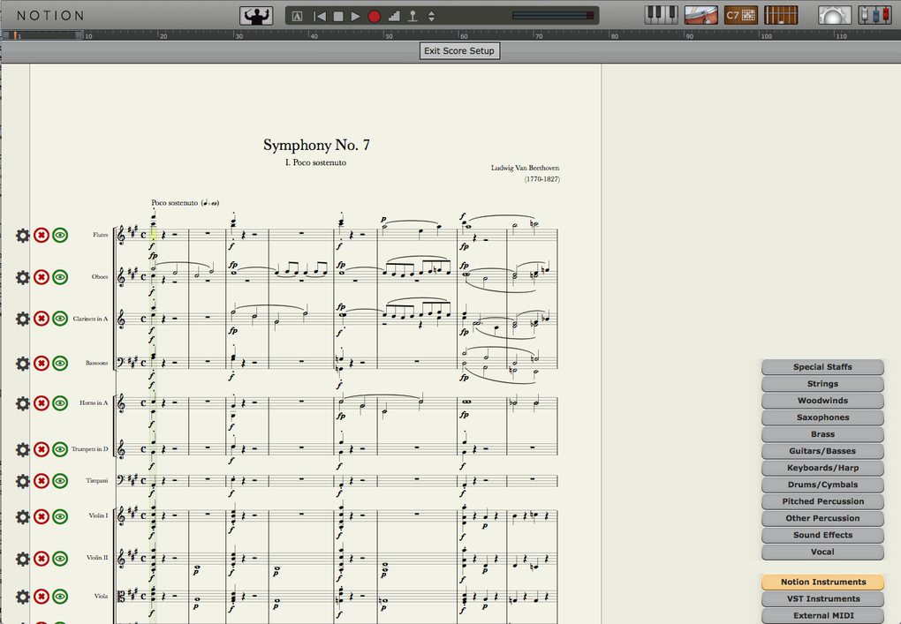Open the conductor score setup icon

[x=256, y=16]
